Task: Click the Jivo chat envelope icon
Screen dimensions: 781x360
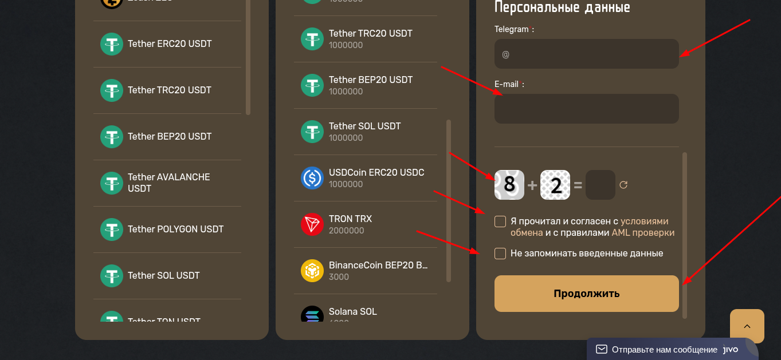Action: [601, 349]
